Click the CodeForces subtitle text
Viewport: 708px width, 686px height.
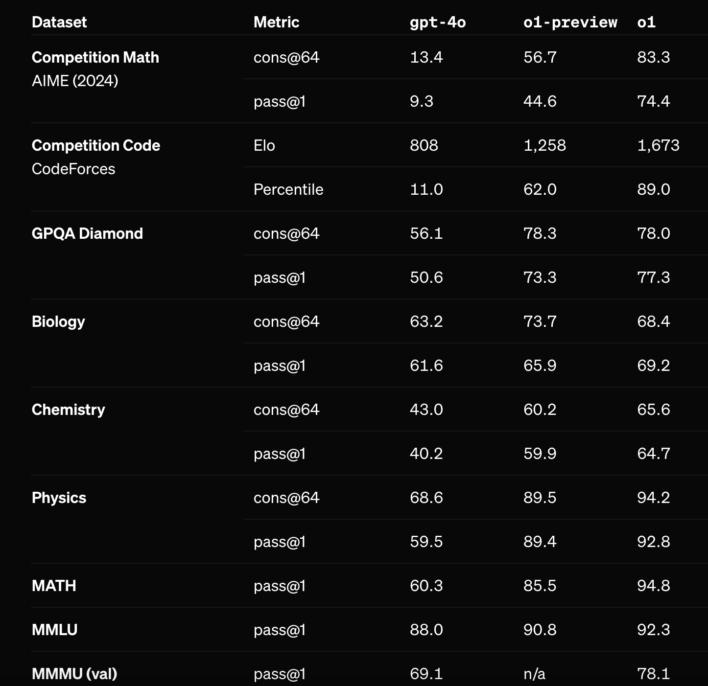(73, 169)
